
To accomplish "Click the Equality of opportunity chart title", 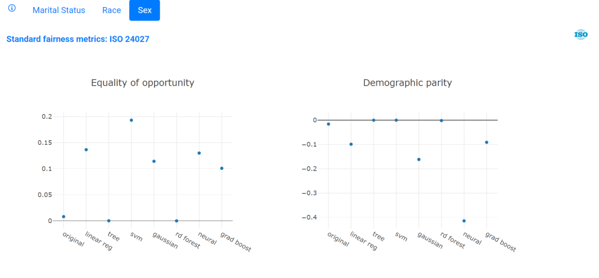I will tap(142, 83).
